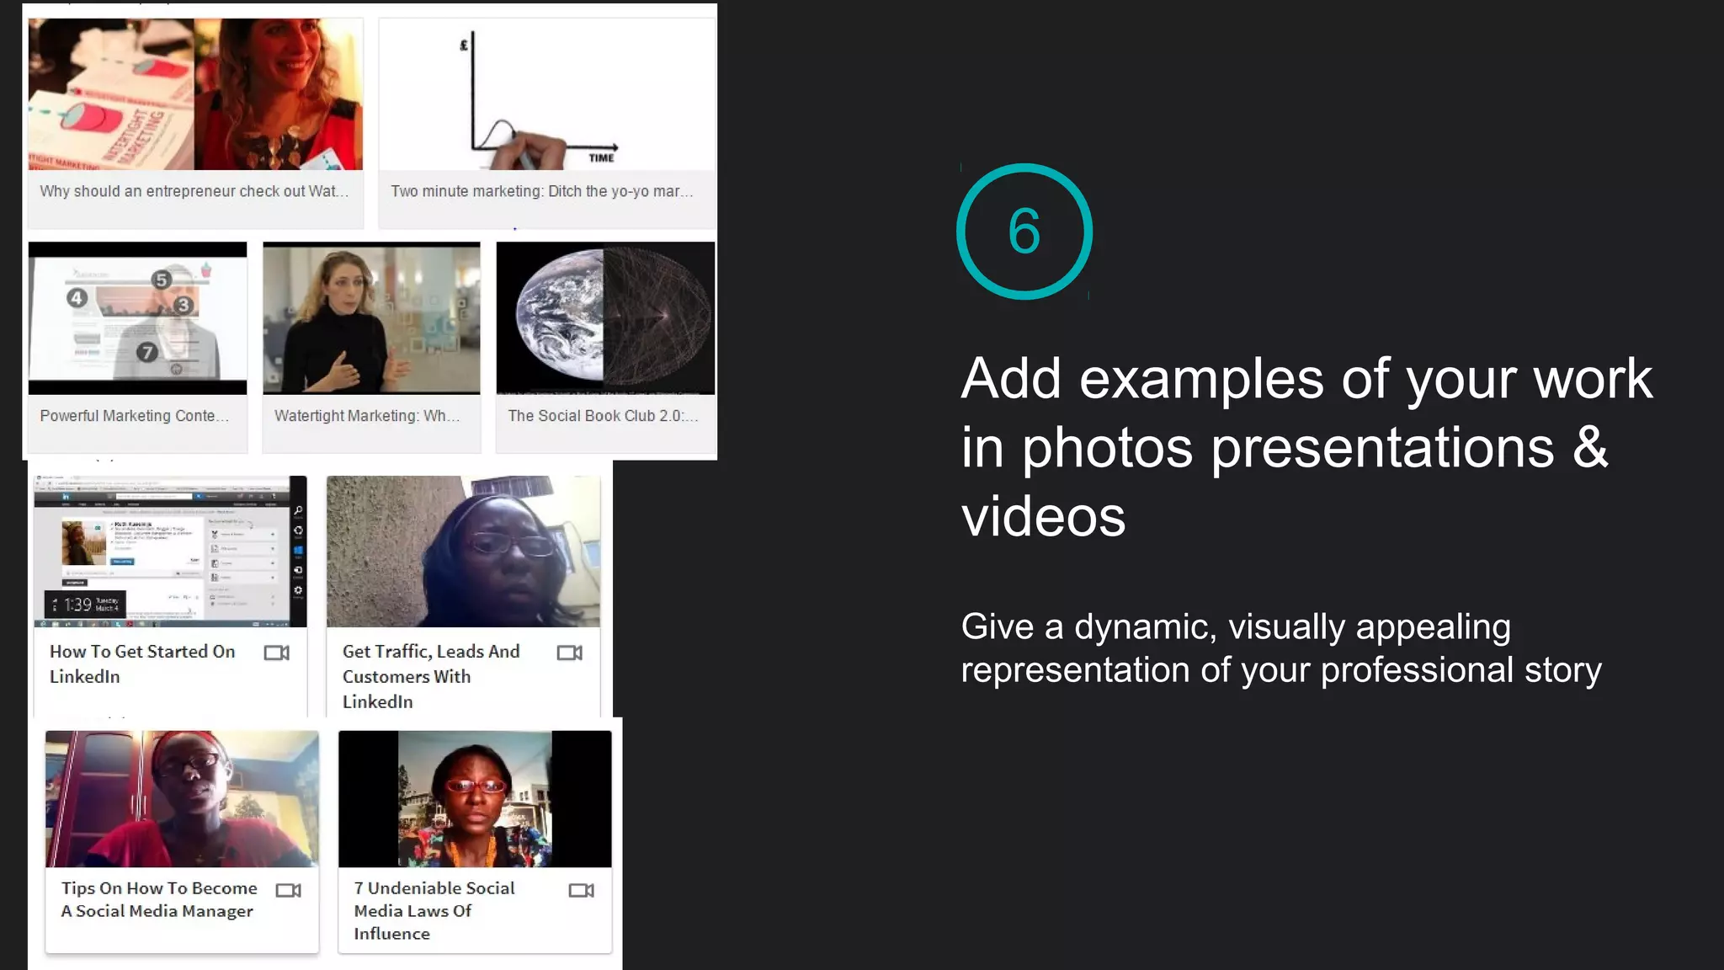The height and width of the screenshot is (970, 1724).
Task: Click video icon beside '7 Undeniable Social Media Laws'
Action: [582, 890]
